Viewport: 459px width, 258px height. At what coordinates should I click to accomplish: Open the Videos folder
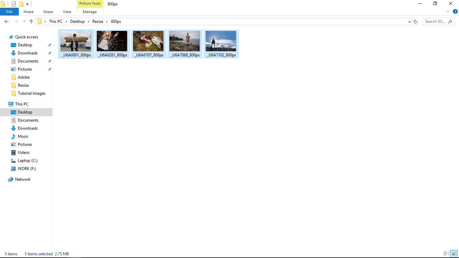[x=24, y=153]
